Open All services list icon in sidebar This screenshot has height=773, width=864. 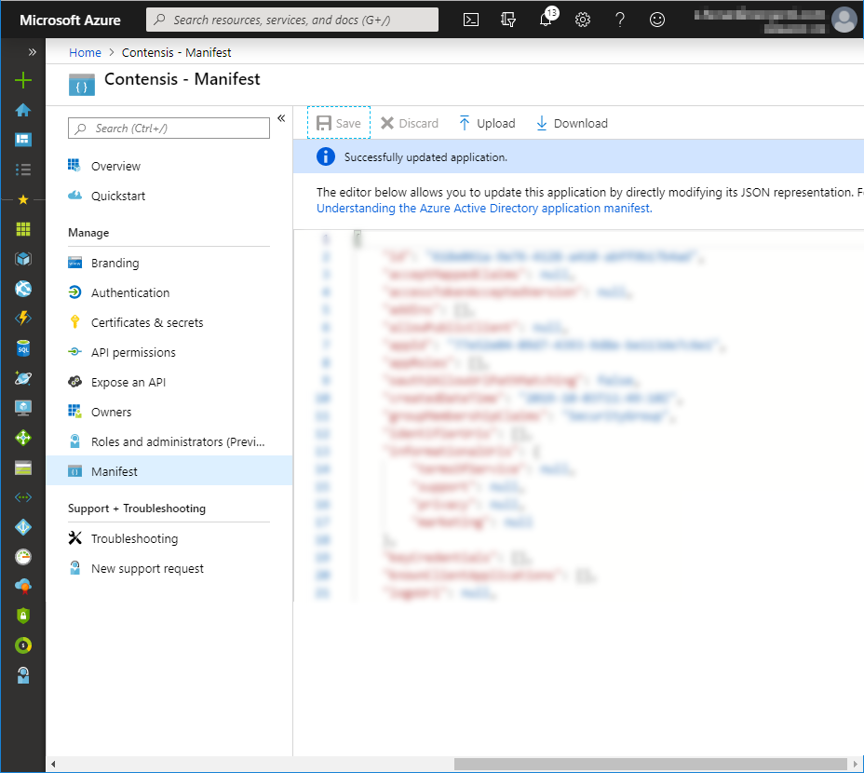click(x=23, y=170)
